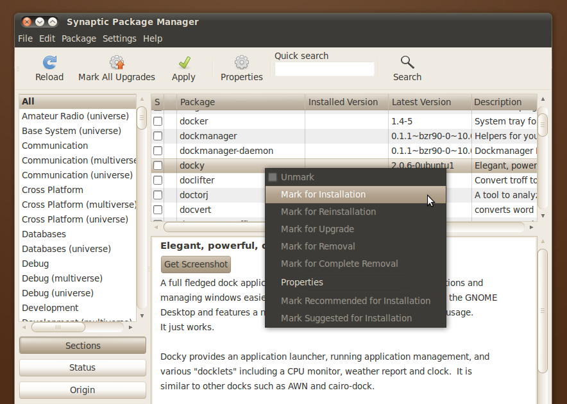Click category list horizontal scrollbar right arrow
The width and height of the screenshot is (567, 404).
click(131, 327)
